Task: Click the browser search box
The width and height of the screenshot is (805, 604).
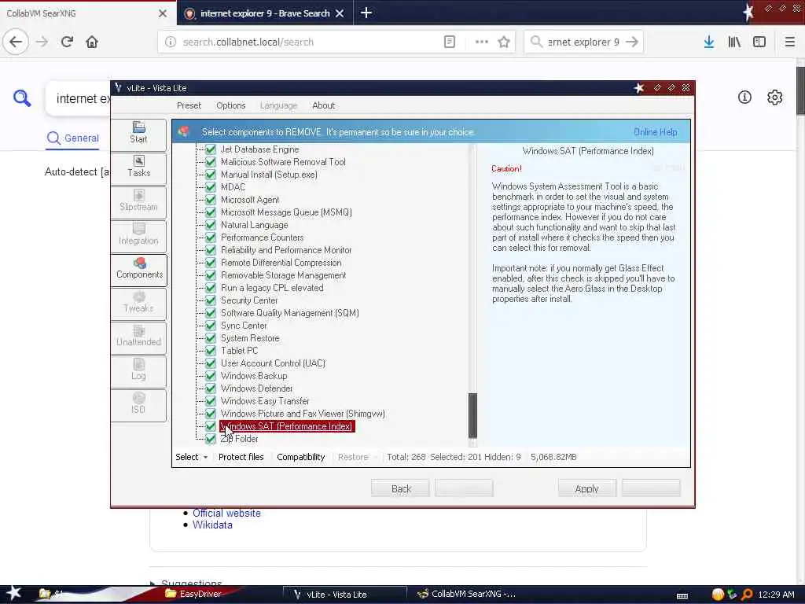Action: point(583,42)
